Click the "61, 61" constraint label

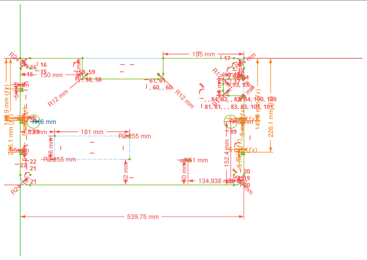coord(157,81)
